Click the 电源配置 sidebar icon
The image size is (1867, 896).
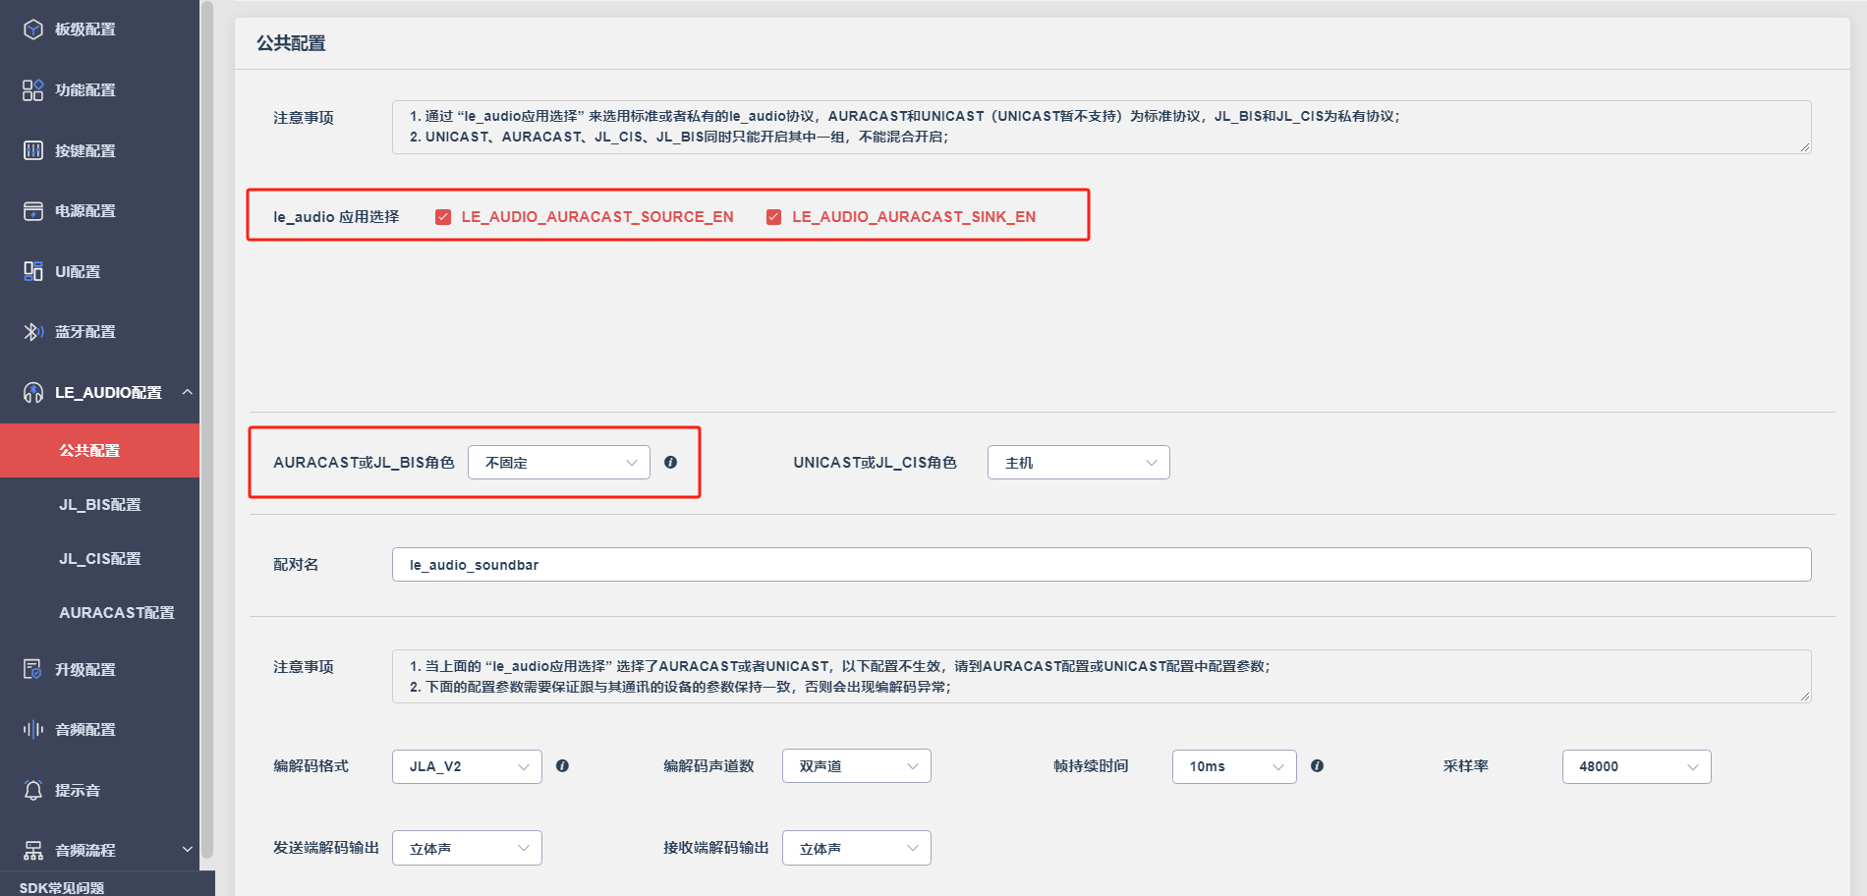click(x=33, y=211)
